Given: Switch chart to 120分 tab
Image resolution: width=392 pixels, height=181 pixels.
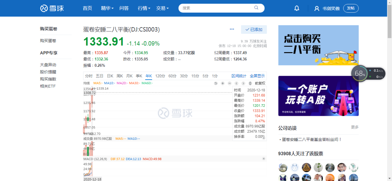Looking at the screenshot, I should [160, 76].
